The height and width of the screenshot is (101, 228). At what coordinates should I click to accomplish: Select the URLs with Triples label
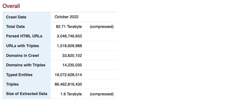pyautogui.click(x=23, y=46)
